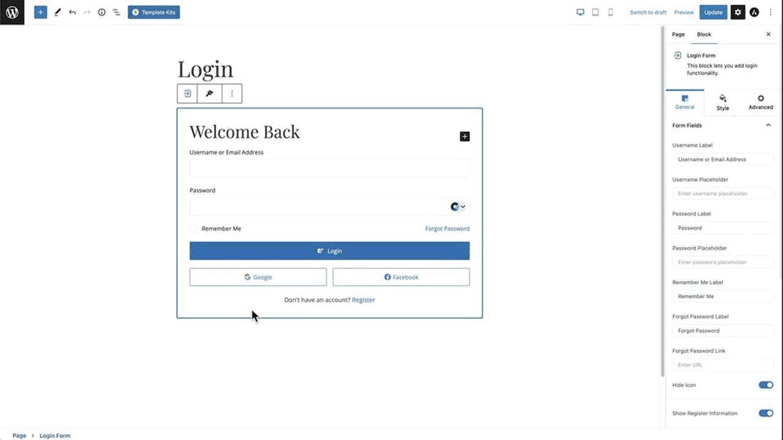Click the pin icon in block toolbar

[209, 94]
